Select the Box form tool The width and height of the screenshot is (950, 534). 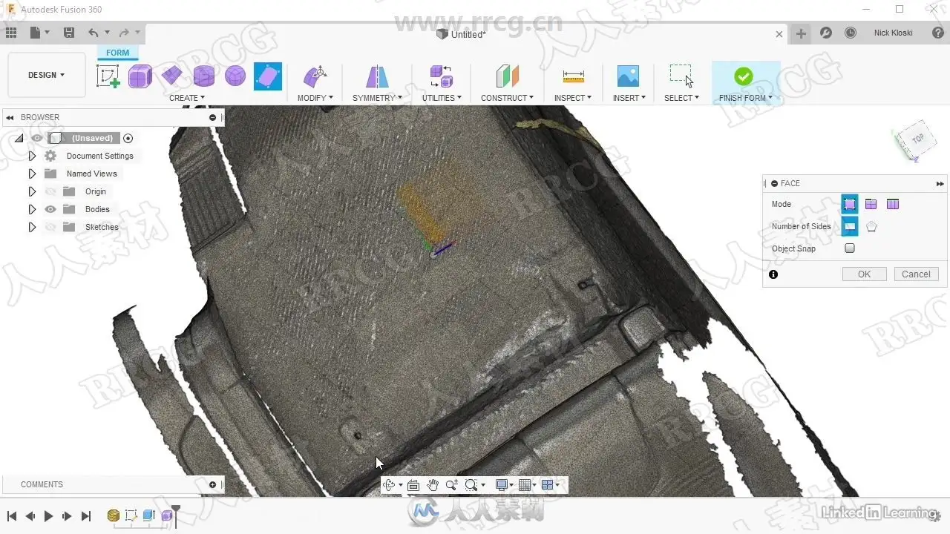coord(140,76)
